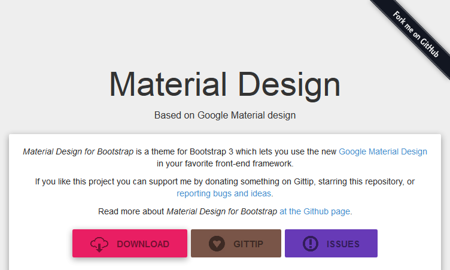Click the Read more about text
Screen dimensions: 450x270
[131, 211]
